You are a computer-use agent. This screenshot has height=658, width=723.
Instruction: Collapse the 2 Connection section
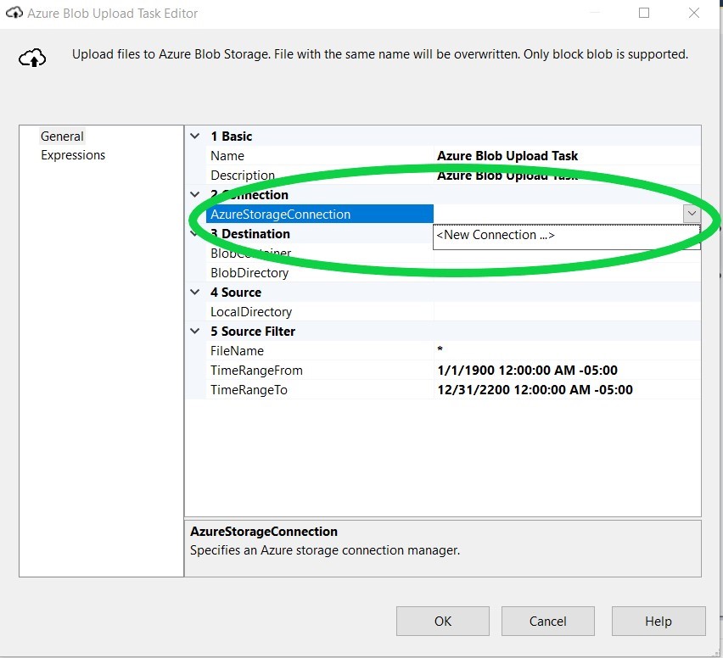click(195, 195)
